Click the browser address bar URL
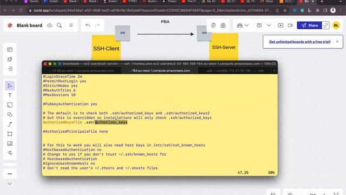This screenshot has height=195, width=346. tap(152, 10)
